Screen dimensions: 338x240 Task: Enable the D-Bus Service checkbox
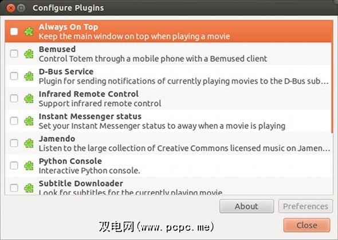coord(14,76)
